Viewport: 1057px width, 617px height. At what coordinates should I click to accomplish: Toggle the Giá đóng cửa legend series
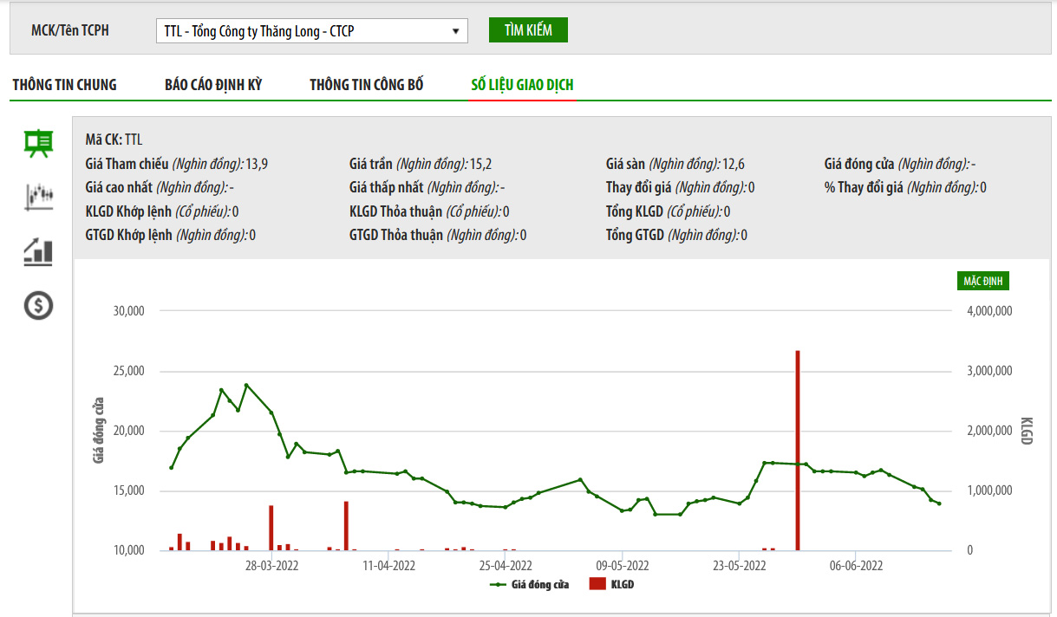[x=530, y=585]
